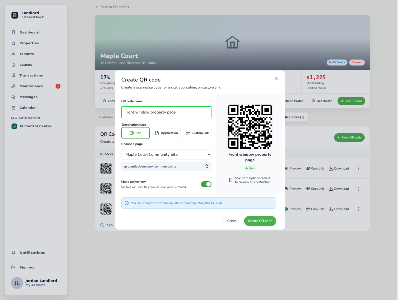Select Custom link destination type
400x300 pixels.
pyautogui.click(x=197, y=133)
